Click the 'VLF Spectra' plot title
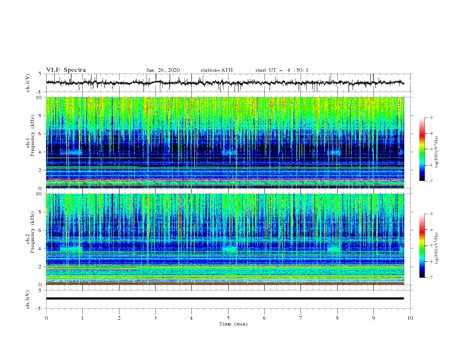This screenshot has width=462, height=357. 66,70
